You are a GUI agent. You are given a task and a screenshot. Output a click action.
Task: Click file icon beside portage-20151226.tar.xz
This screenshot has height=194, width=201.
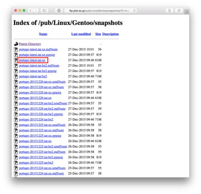point(16,98)
